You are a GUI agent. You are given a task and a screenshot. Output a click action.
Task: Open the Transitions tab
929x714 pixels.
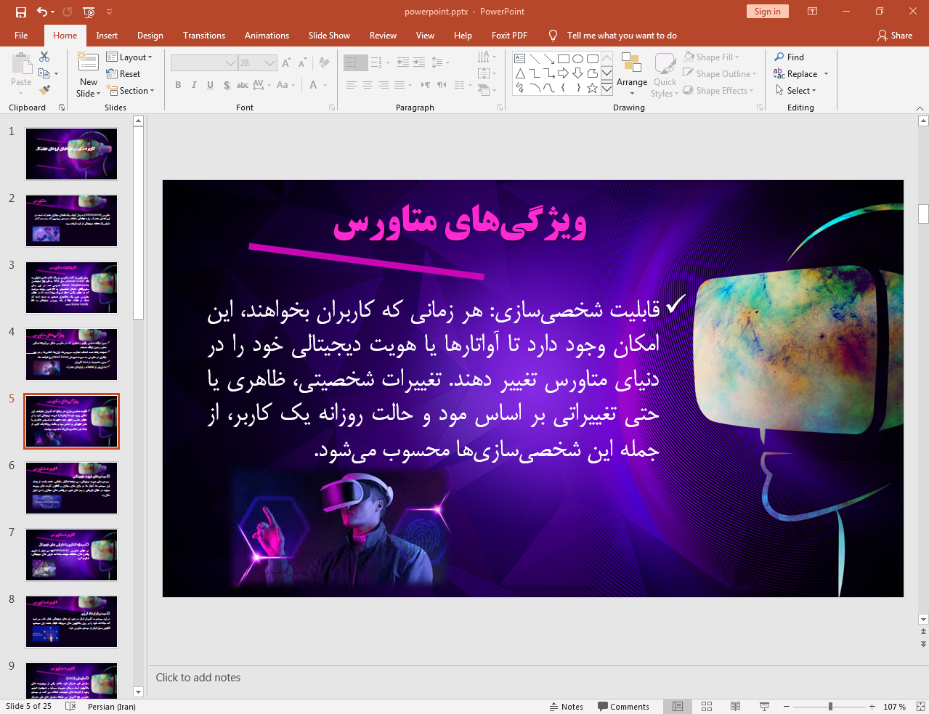pos(203,36)
